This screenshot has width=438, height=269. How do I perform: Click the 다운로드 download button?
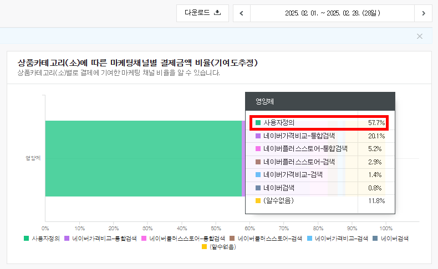tap(202, 13)
